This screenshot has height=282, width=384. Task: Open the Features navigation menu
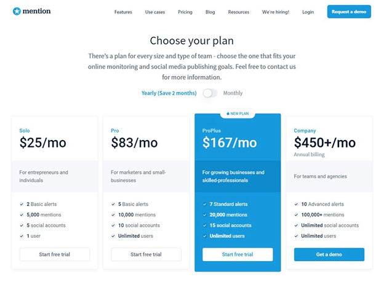coord(123,12)
